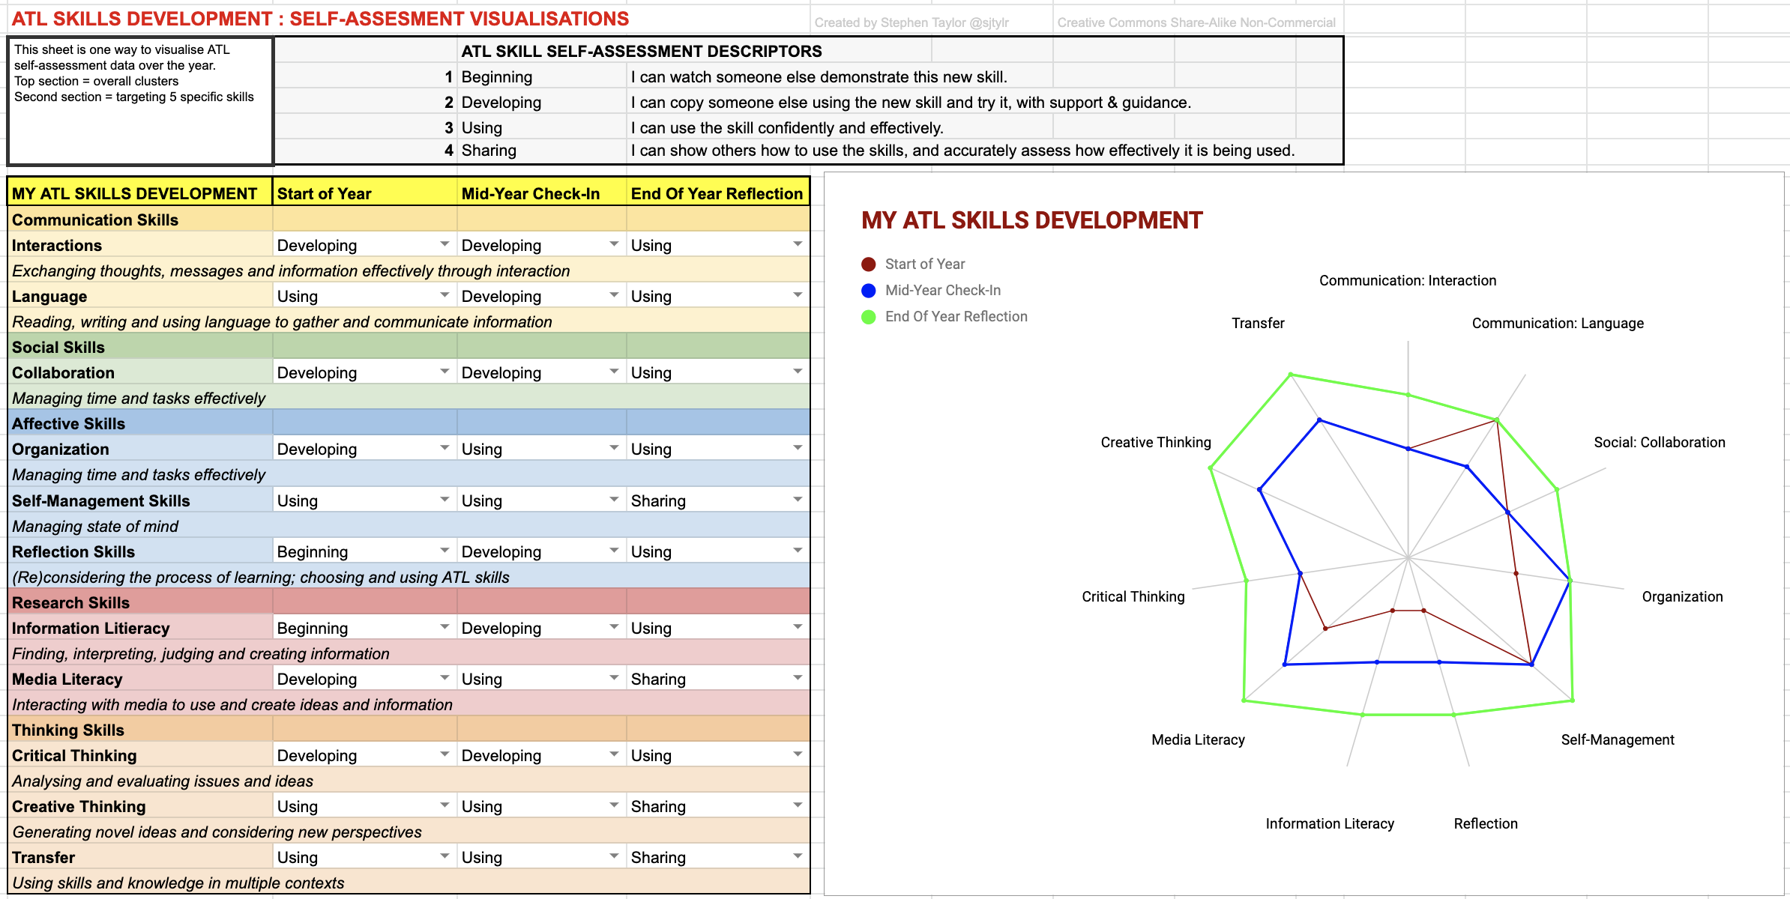Open Collaboration End Of Year dropdown

[798, 372]
